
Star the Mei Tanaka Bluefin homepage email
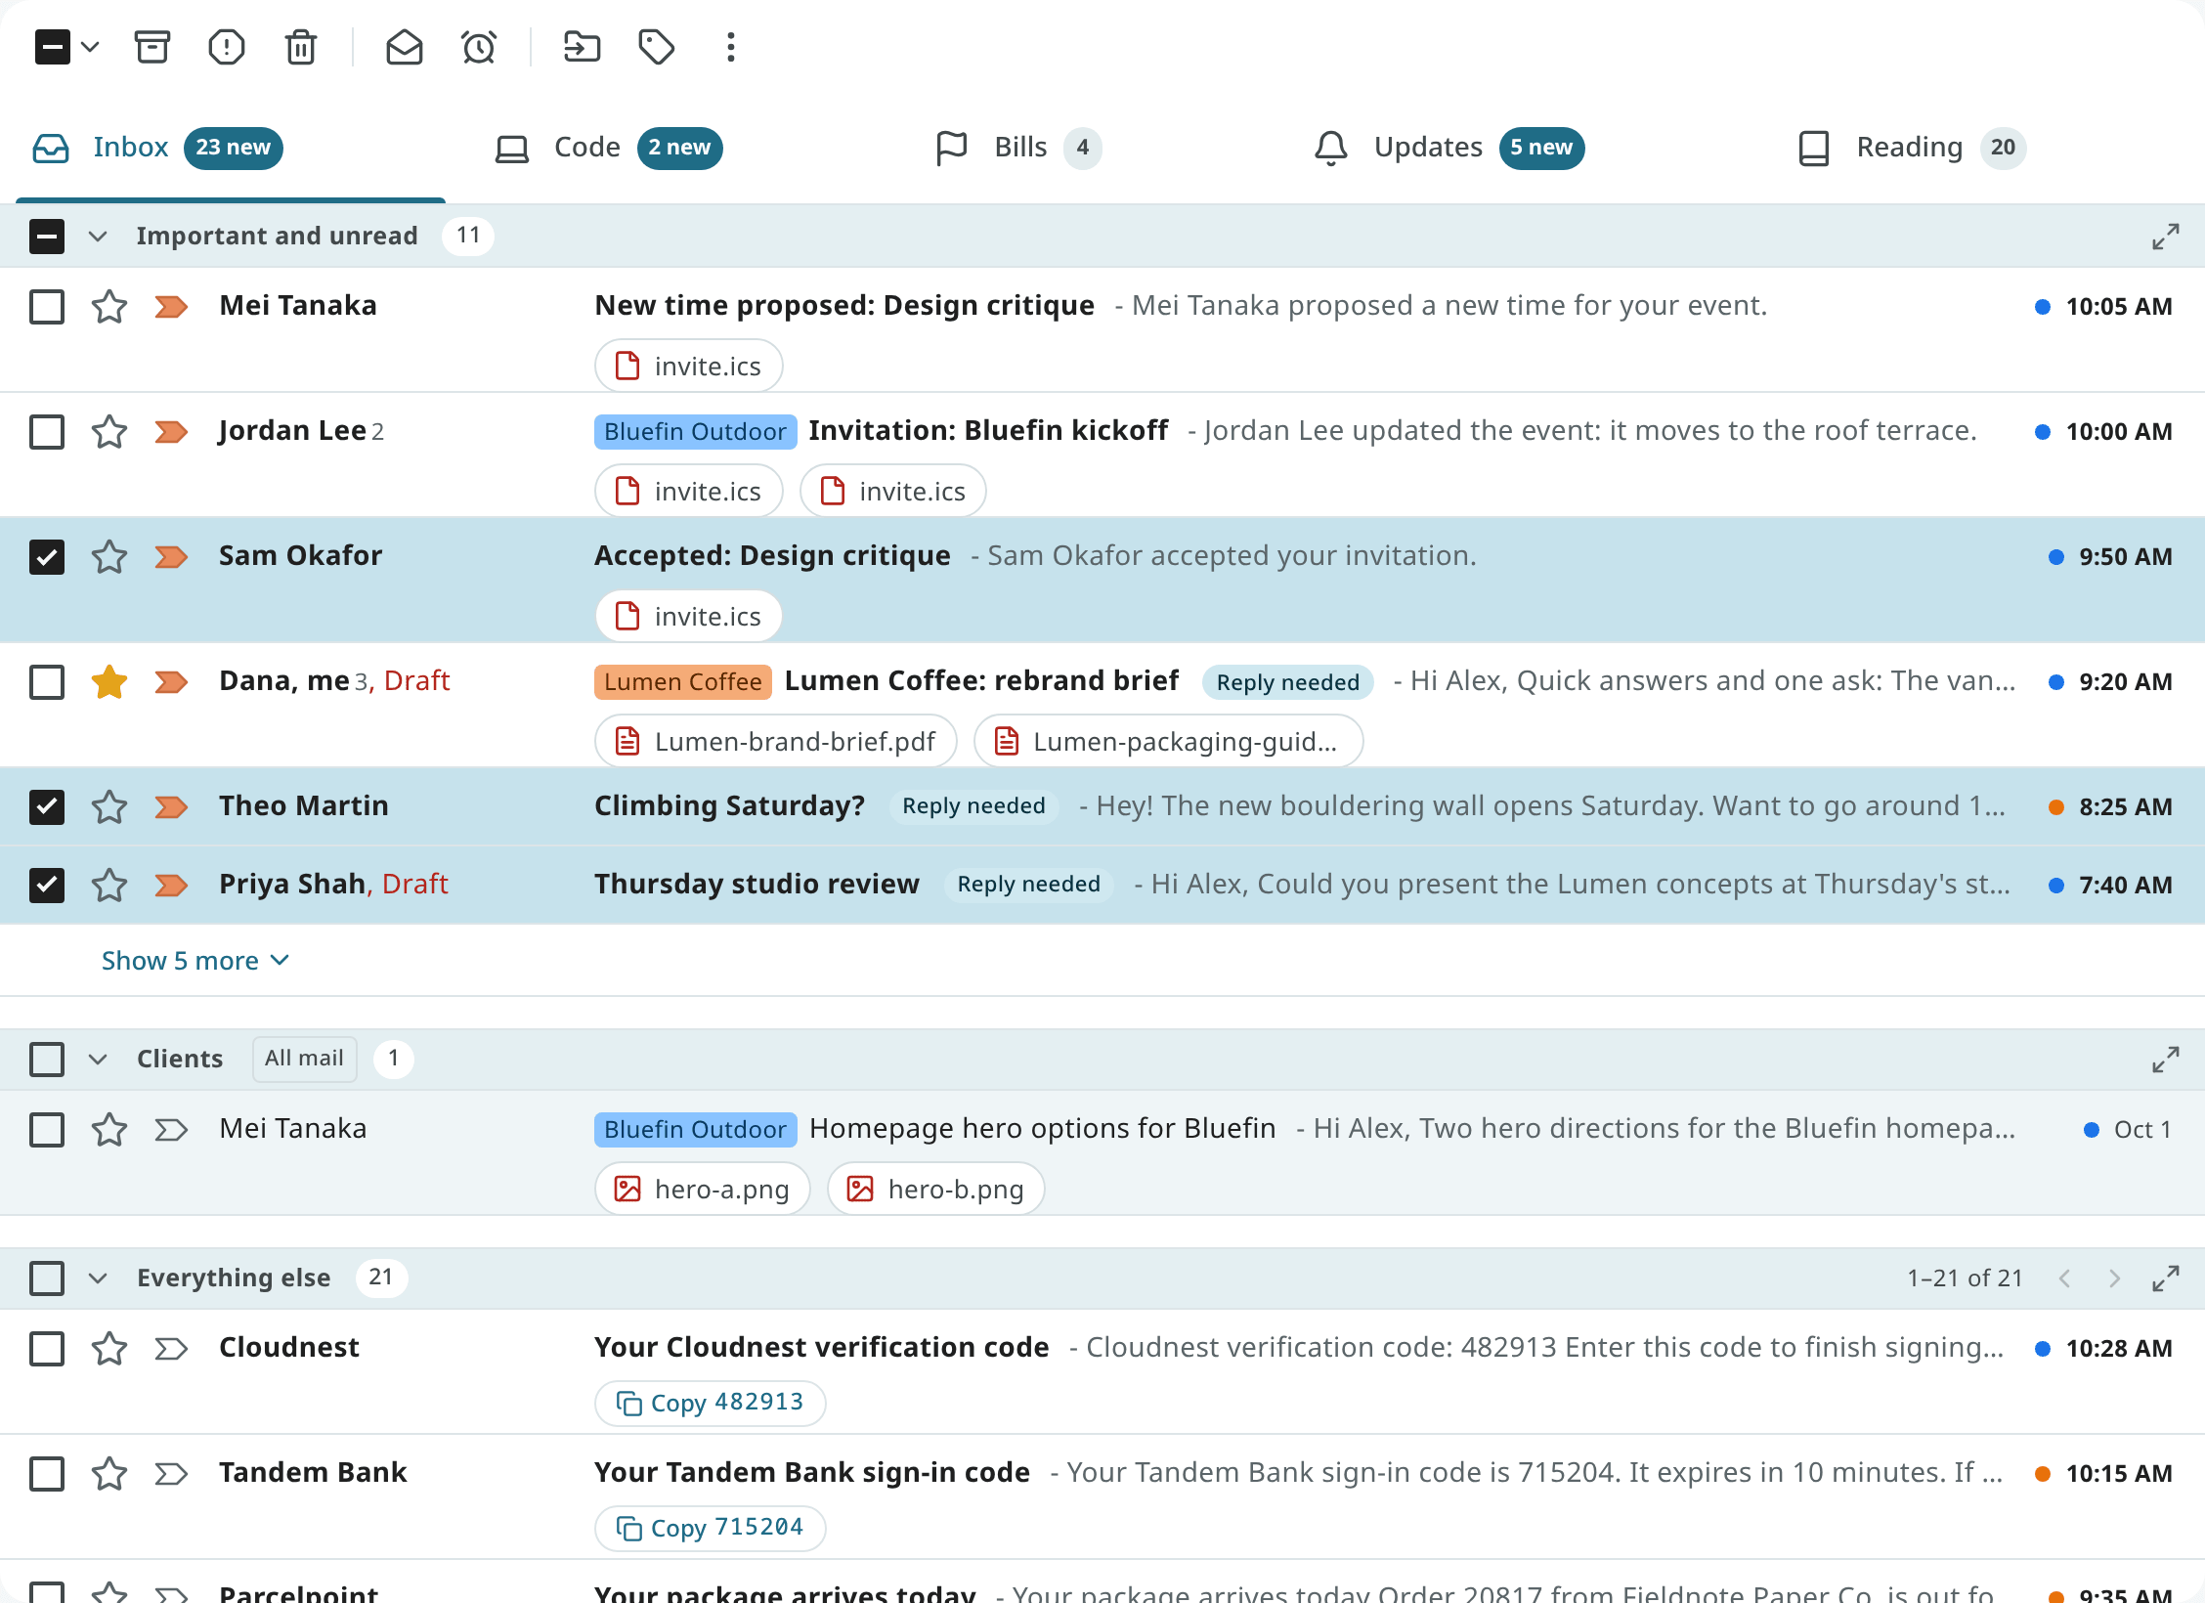point(109,1129)
